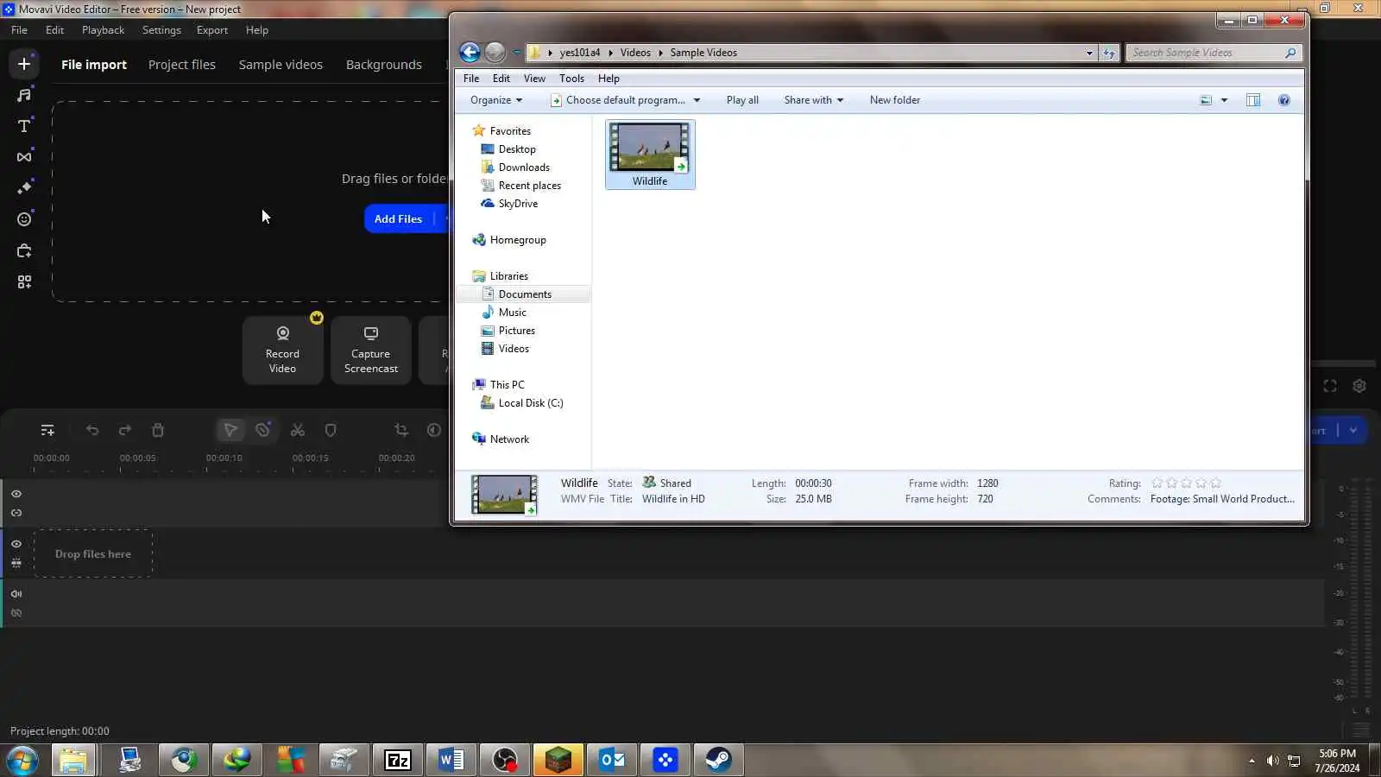The height and width of the screenshot is (777, 1381).
Task: Toggle the link icon on the audio track
Action: click(x=16, y=613)
